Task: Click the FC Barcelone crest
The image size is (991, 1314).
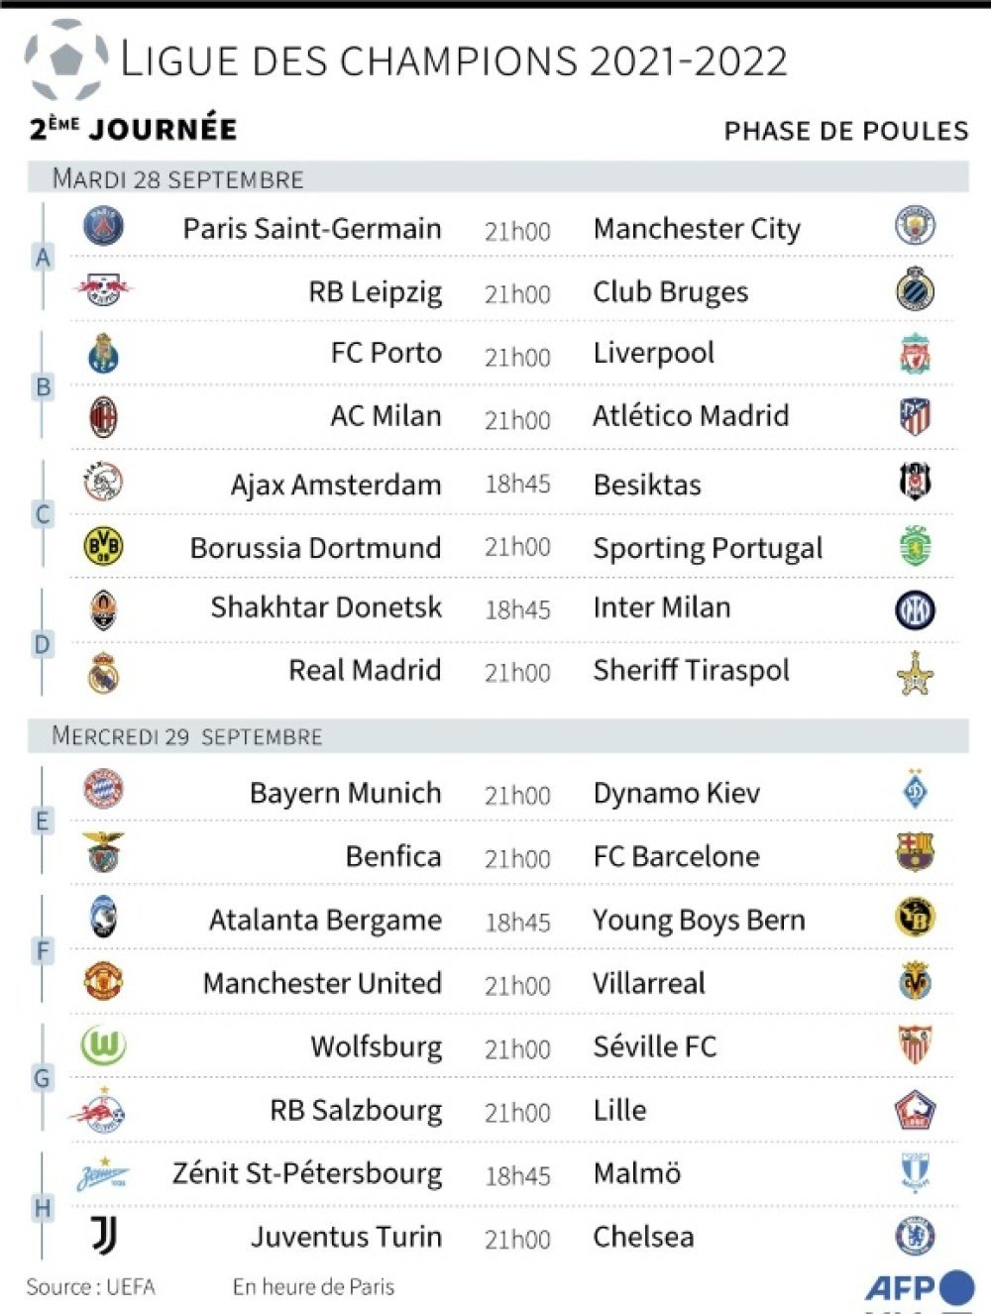Action: [915, 852]
